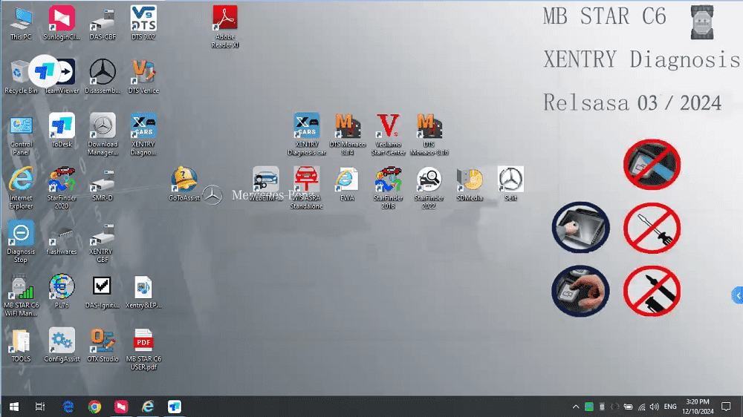Open MB STAR C6 USER.pdf
This screenshot has height=417, width=743.
coord(143,349)
